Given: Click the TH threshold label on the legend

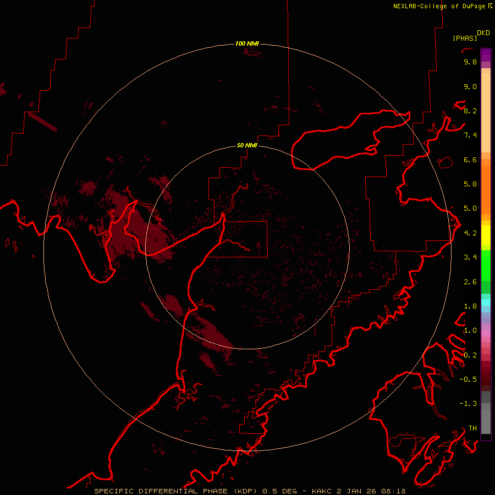Looking at the screenshot, I should (x=472, y=428).
